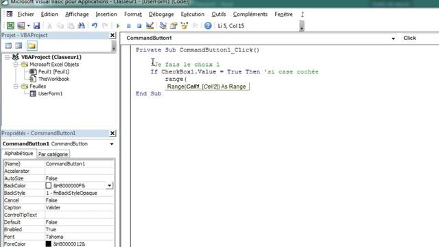
Task: Click the Accelerator property value field
Action: click(80, 171)
